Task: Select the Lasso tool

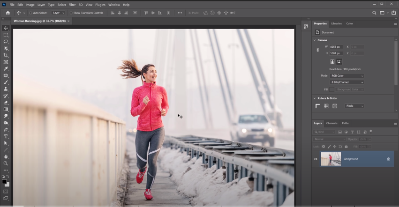Action: coord(6,42)
